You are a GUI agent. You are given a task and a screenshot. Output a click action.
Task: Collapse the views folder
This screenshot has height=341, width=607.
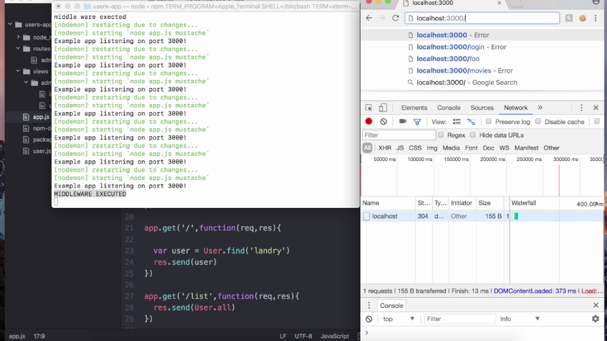coord(18,72)
